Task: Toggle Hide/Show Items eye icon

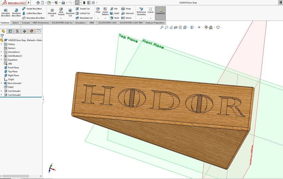Action: [x=199, y=27]
